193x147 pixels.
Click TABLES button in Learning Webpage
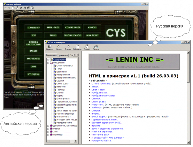click(53, 35)
